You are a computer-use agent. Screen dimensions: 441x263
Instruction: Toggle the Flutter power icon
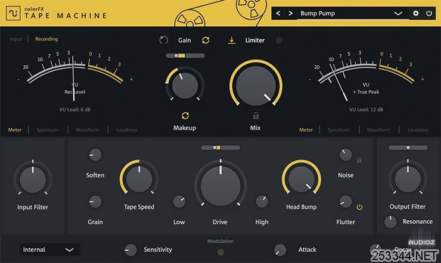(359, 207)
